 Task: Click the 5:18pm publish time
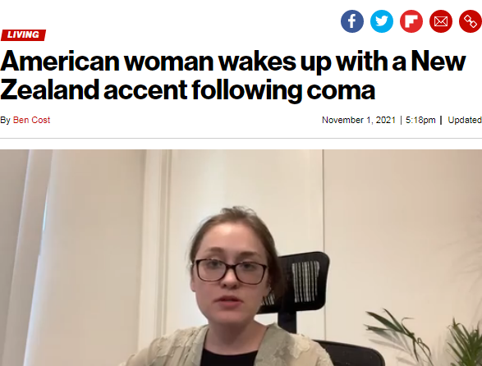420,120
